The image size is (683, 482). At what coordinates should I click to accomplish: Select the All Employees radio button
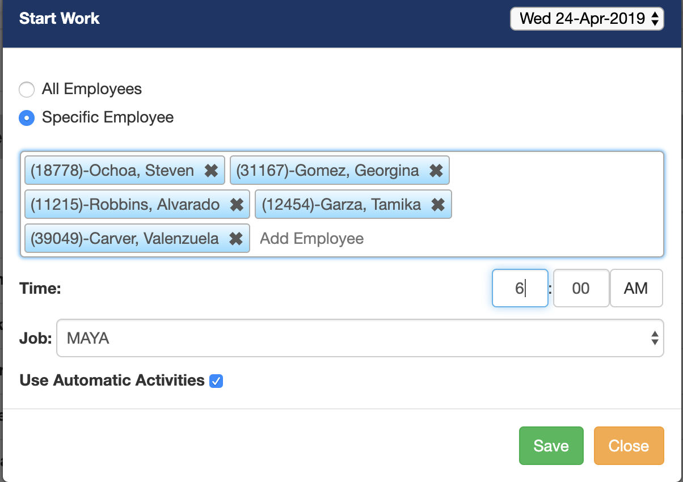click(x=26, y=89)
